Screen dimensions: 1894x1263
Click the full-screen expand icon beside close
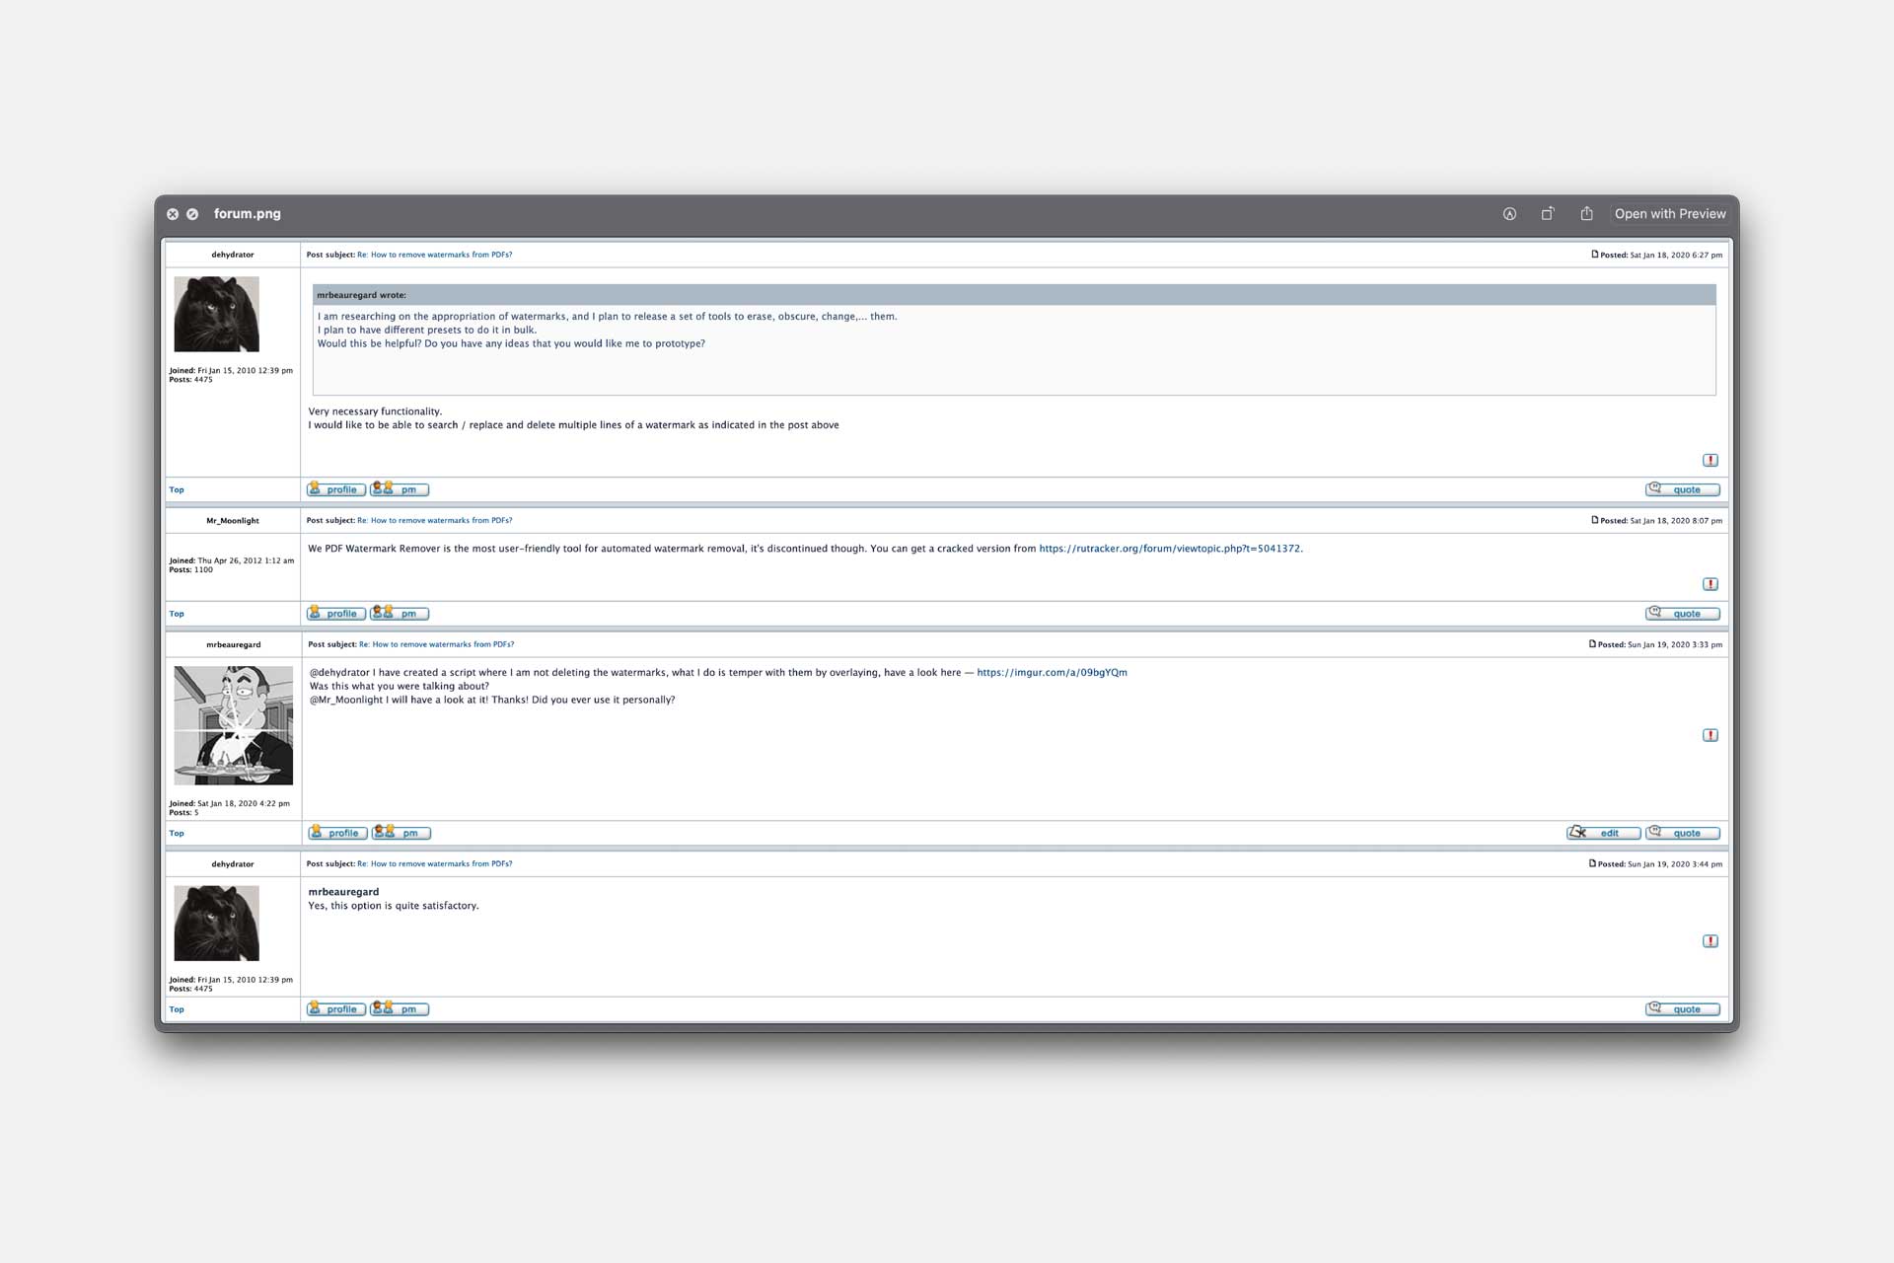(x=192, y=214)
